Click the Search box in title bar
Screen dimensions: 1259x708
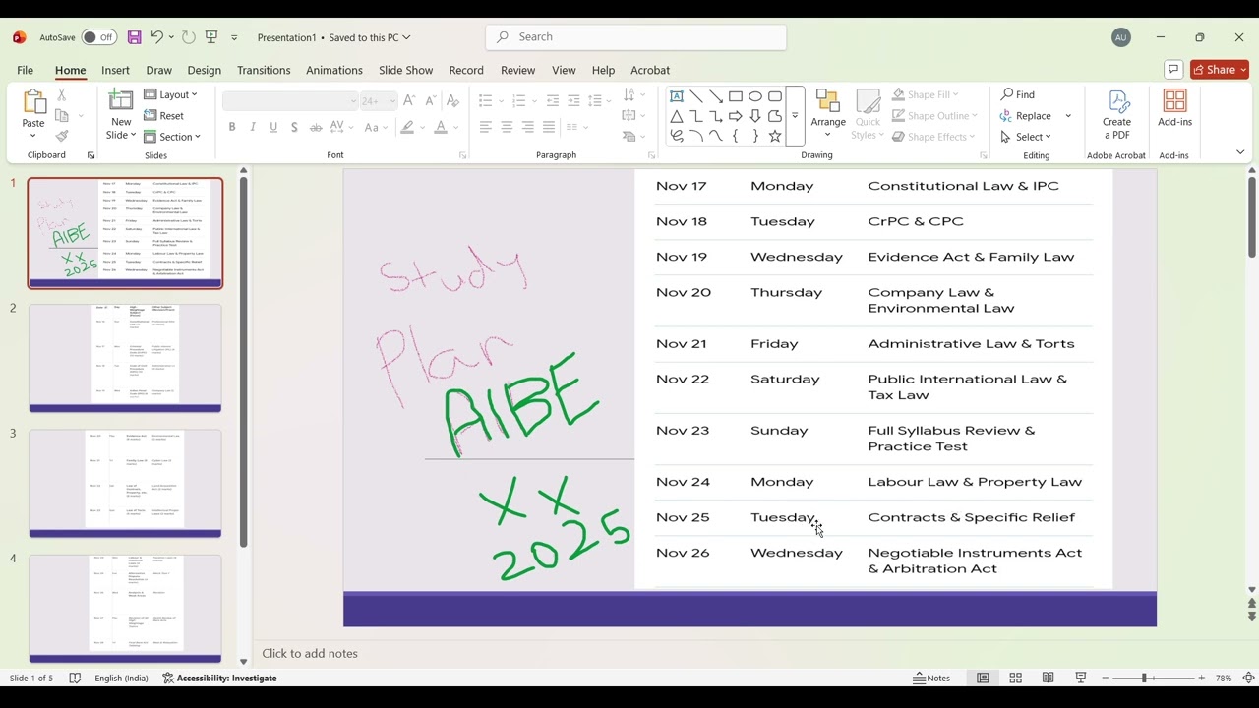pyautogui.click(x=636, y=37)
